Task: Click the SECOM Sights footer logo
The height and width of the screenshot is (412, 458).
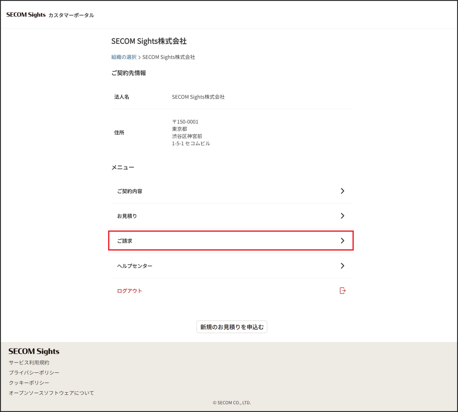Action: click(x=34, y=351)
